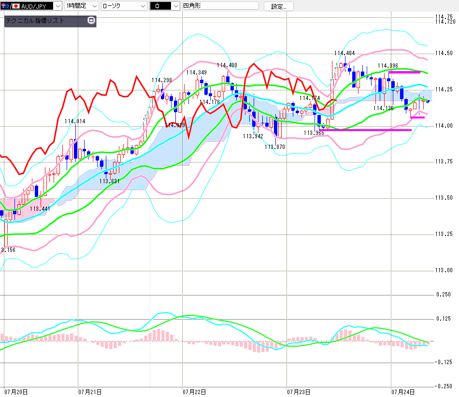Click the 0.125 MACD axis label
Screen dimensions: 459x397
(444, 319)
